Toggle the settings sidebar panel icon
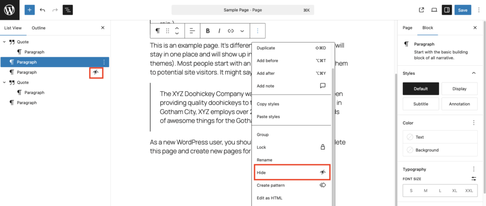Screen dimensions: 486x206 coord(446,10)
